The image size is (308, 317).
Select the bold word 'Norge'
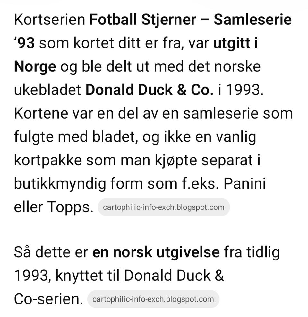pos(35,67)
